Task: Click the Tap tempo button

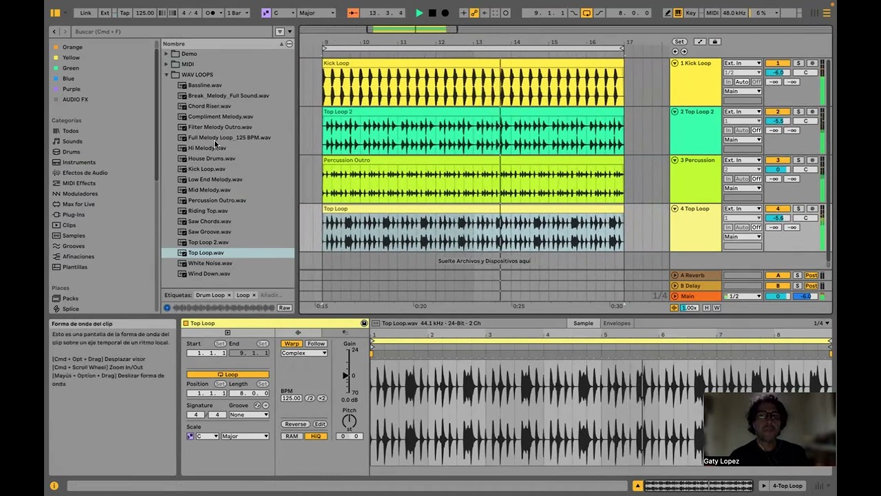Action: [x=125, y=13]
